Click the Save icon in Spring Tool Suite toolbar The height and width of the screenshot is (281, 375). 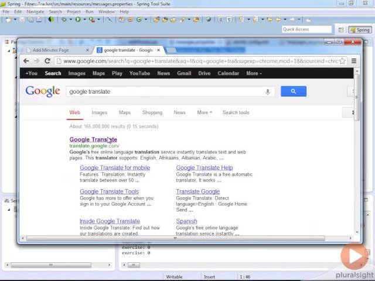(22, 20)
